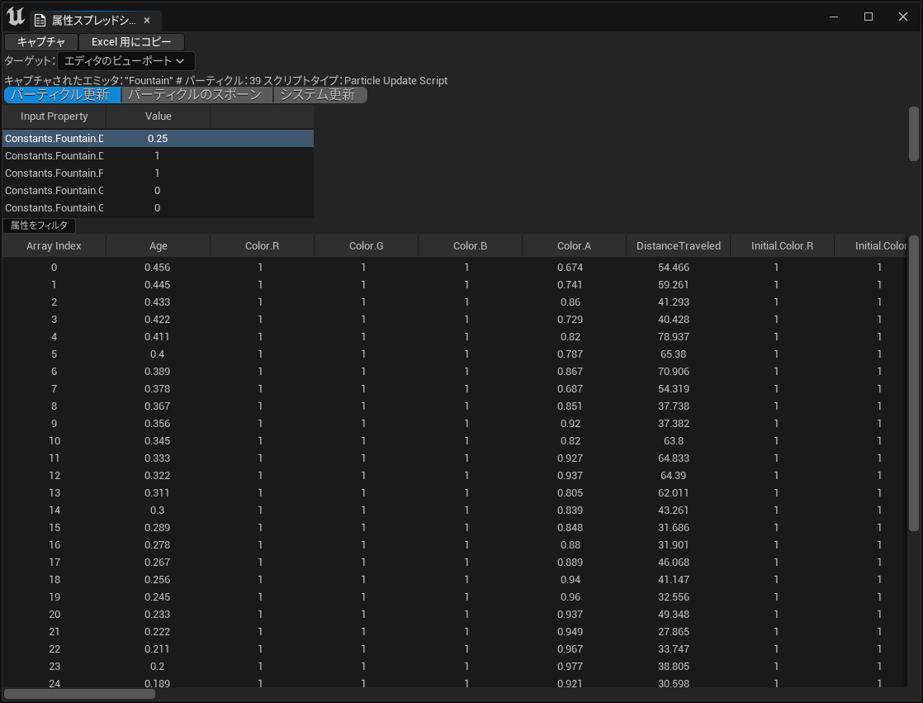The image size is (923, 703).
Task: Click the Color.A column header
Action: [x=574, y=246]
